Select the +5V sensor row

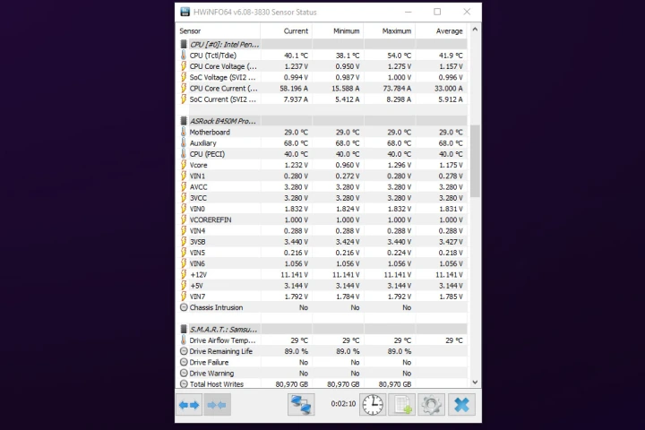click(323, 286)
